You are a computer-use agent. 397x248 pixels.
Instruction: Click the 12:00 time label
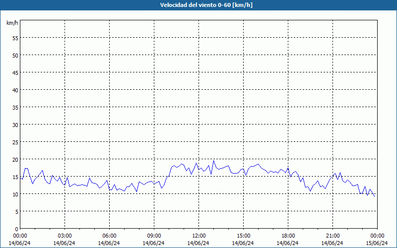point(199,236)
